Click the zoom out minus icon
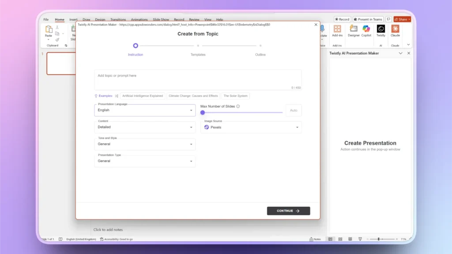Image resolution: width=452 pixels, height=254 pixels. tap(368, 239)
